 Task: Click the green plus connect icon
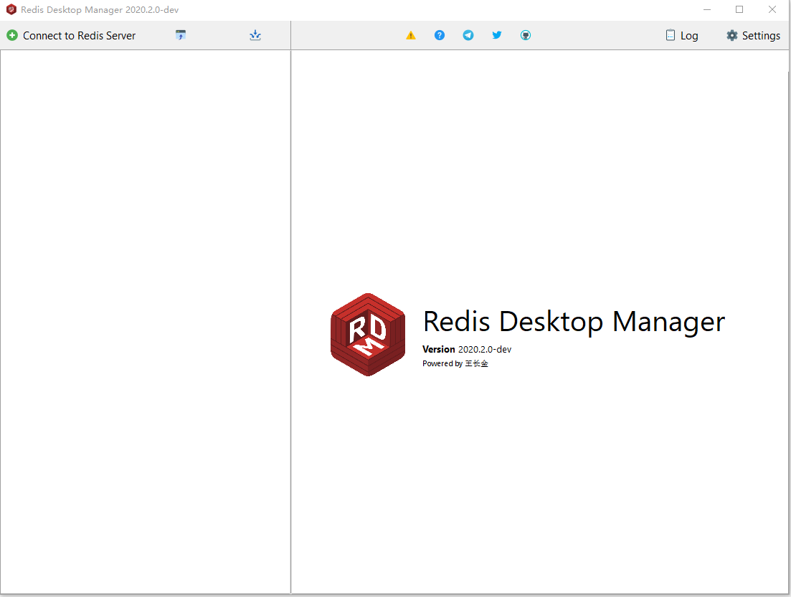[12, 35]
